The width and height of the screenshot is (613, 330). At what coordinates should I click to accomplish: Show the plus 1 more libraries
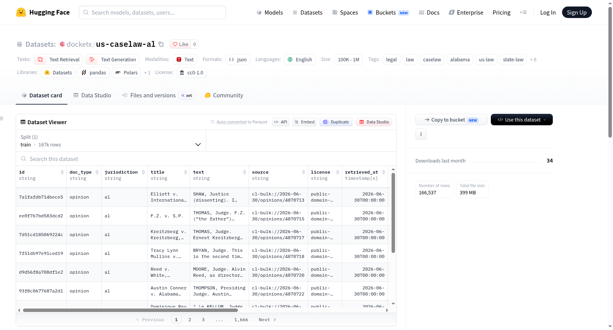pos(147,72)
